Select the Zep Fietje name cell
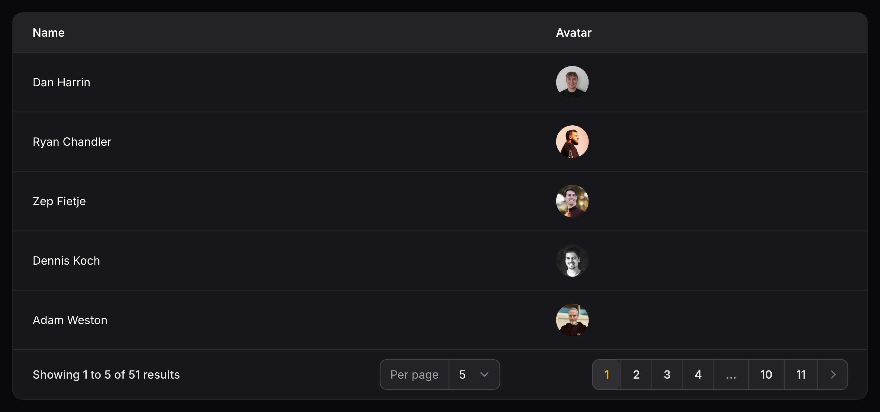880x412 pixels. pos(59,201)
